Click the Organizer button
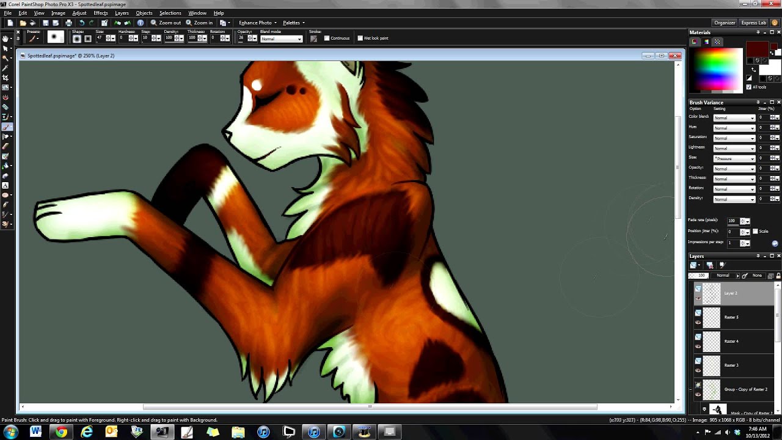The width and height of the screenshot is (782, 440). [725, 23]
